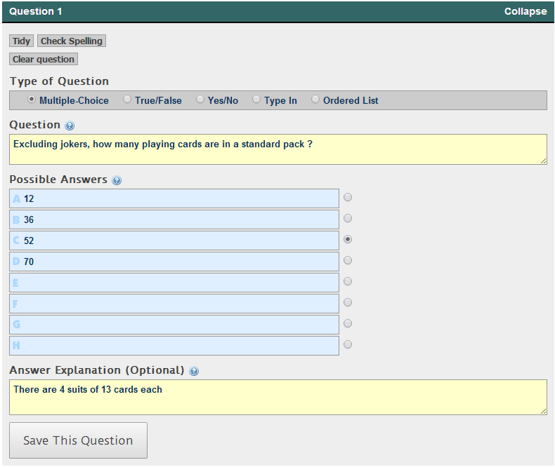Open the Question help icon
Screen dimensions: 555x467
tap(70, 126)
